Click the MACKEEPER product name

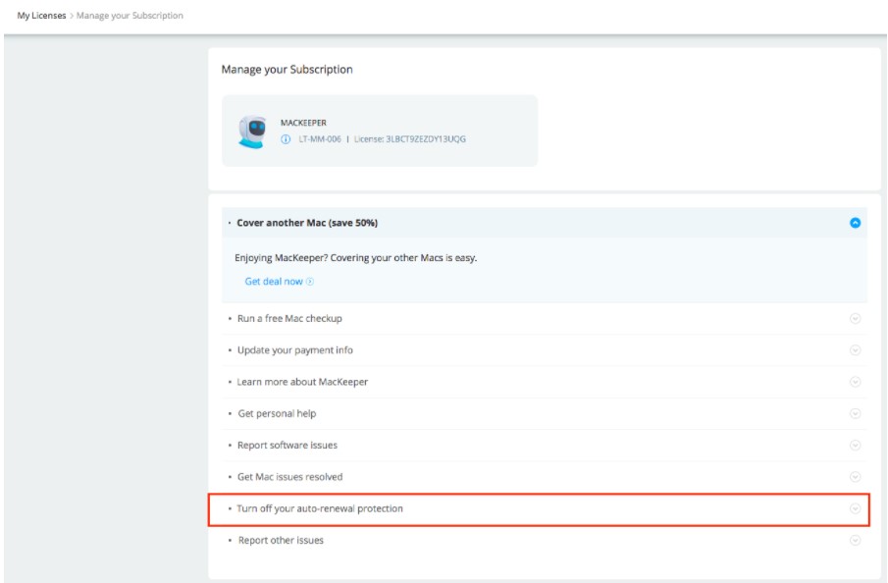303,123
